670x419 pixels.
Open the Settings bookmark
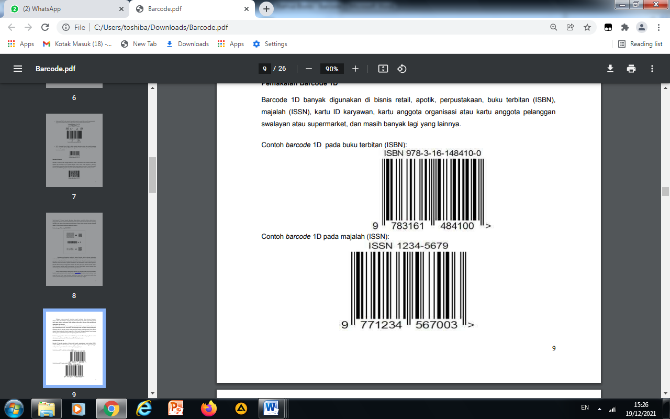(x=270, y=44)
